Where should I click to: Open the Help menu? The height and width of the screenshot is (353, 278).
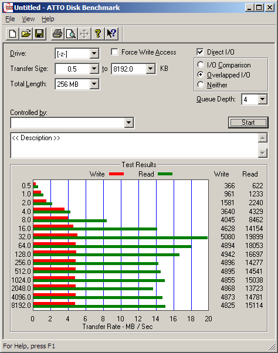tap(48, 19)
